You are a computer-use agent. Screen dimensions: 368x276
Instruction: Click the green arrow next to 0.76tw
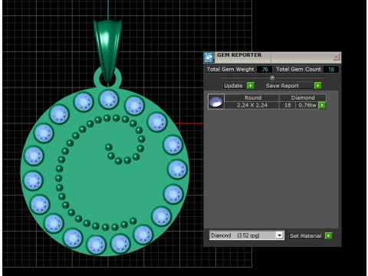coord(322,105)
